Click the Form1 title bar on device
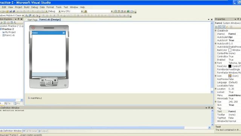 click(49, 33)
